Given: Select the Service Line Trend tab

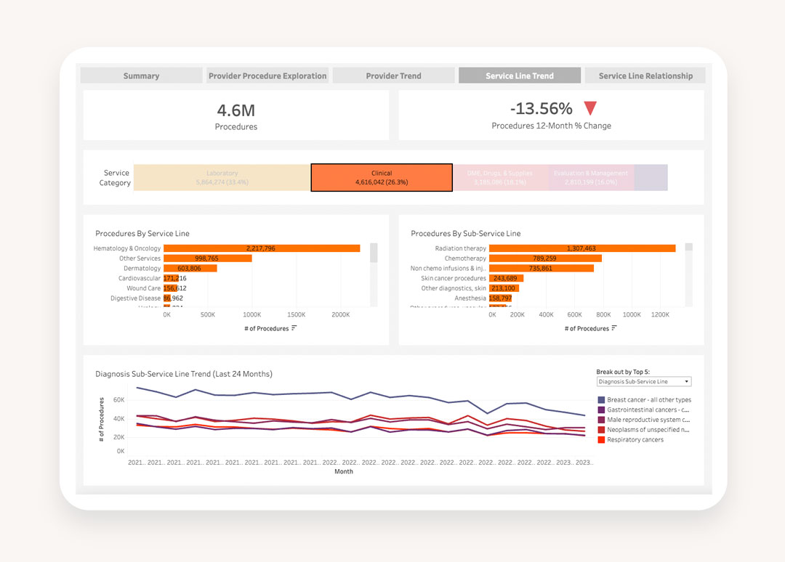Looking at the screenshot, I should (x=520, y=76).
